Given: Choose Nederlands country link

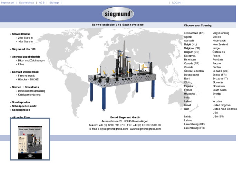Looking at the screenshot, I should (219, 41).
